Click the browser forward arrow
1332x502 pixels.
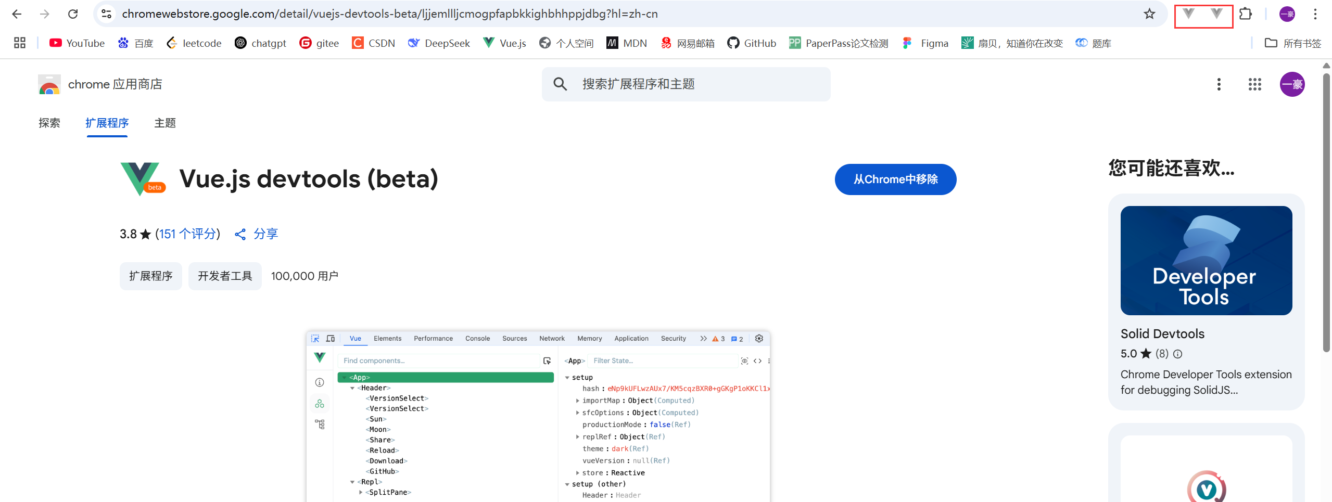(45, 14)
